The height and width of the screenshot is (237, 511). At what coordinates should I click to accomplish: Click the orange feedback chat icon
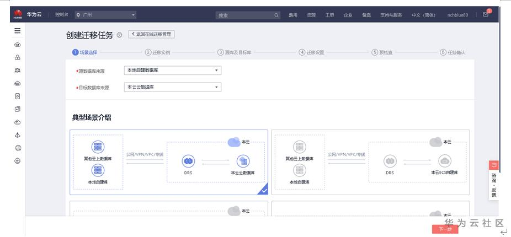coord(494,165)
